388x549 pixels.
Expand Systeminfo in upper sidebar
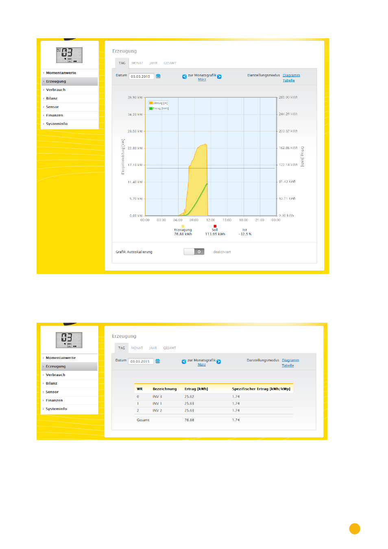click(70, 124)
